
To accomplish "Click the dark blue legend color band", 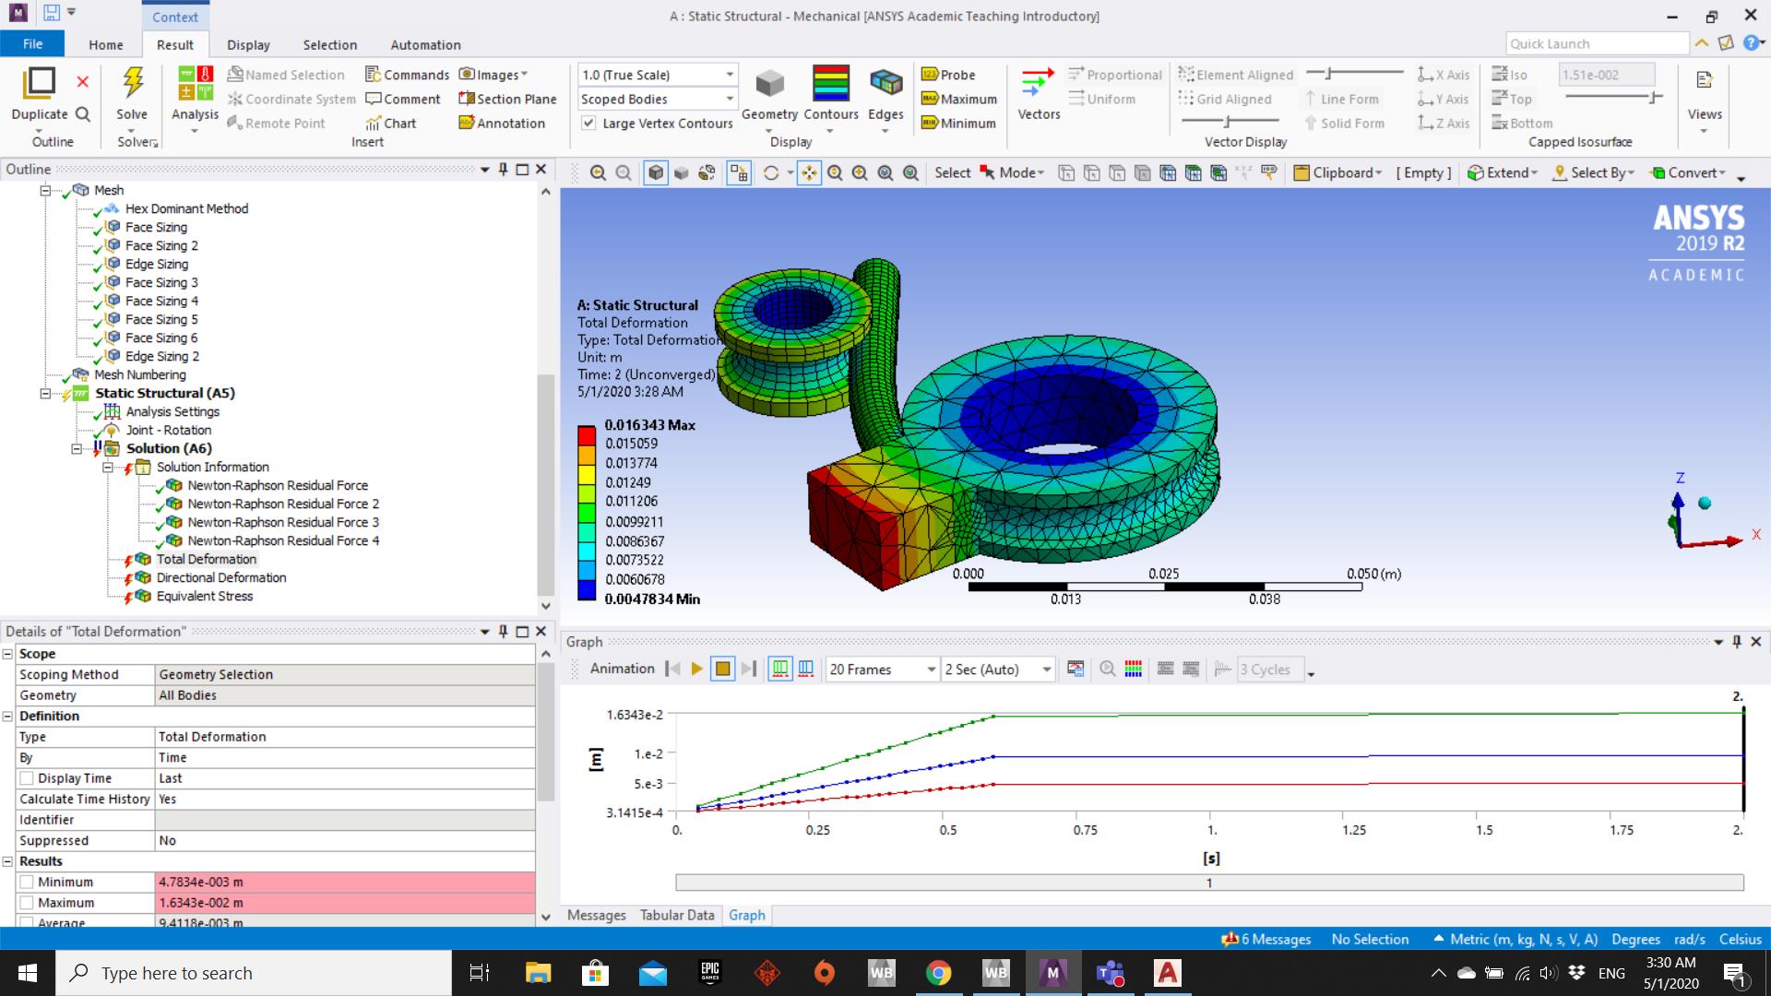I will (x=586, y=590).
